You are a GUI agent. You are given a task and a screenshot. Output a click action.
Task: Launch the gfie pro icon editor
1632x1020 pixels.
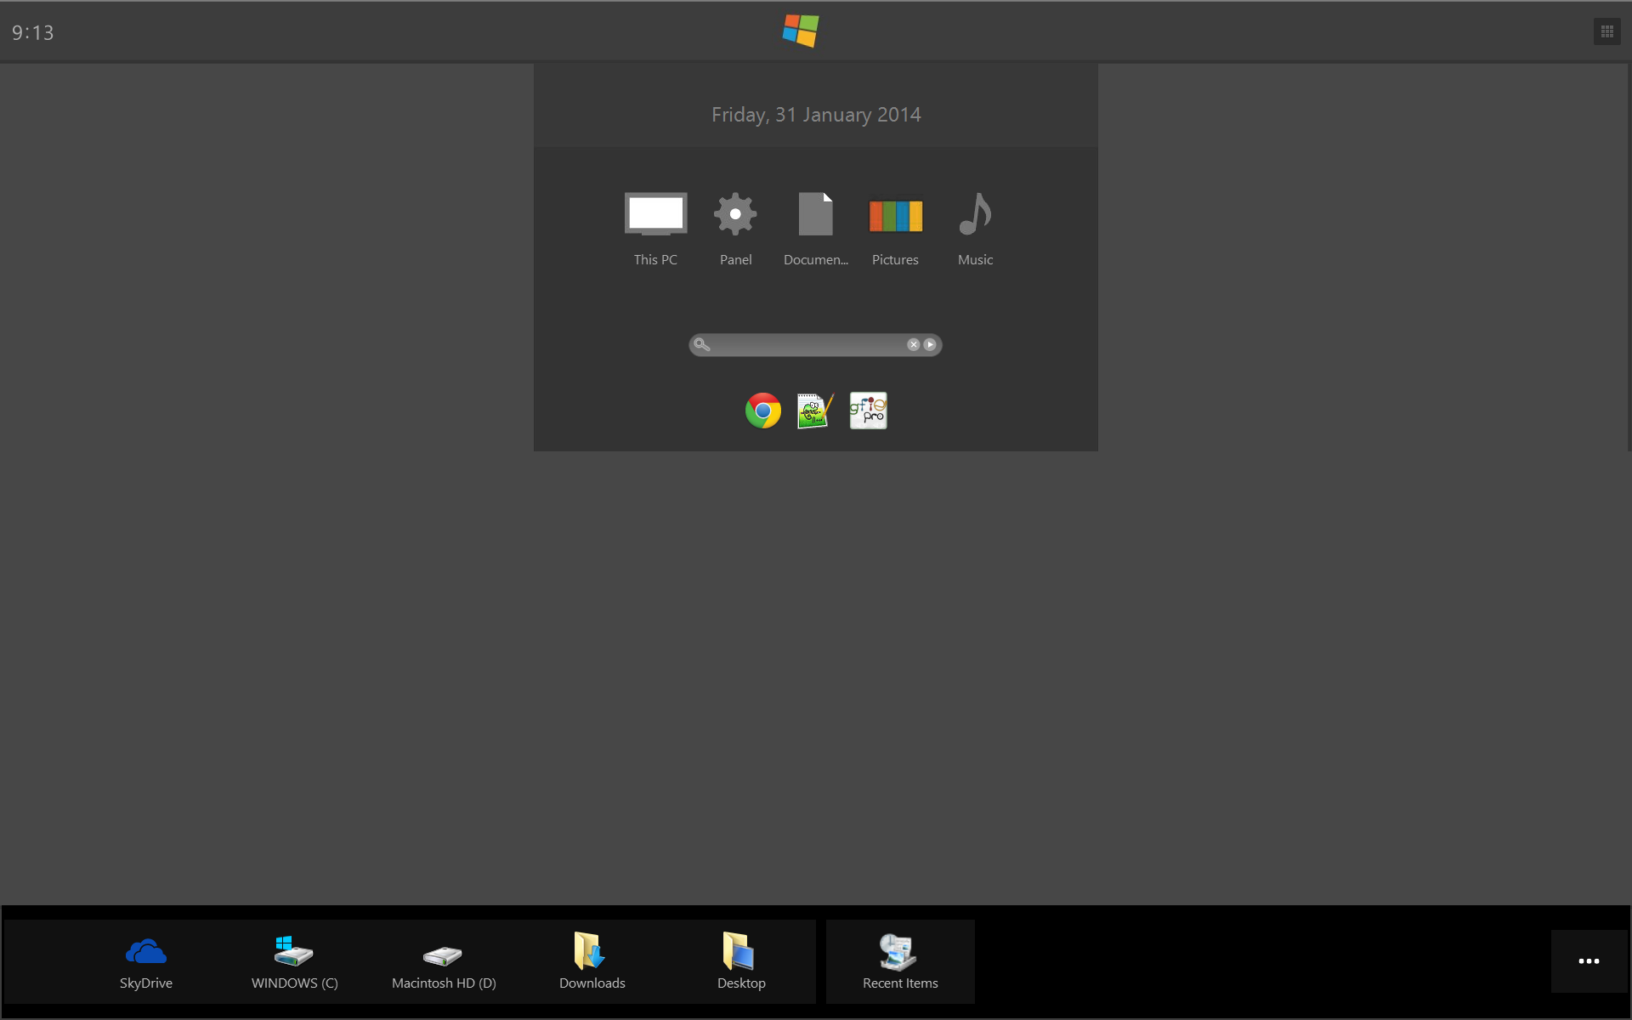pyautogui.click(x=868, y=411)
